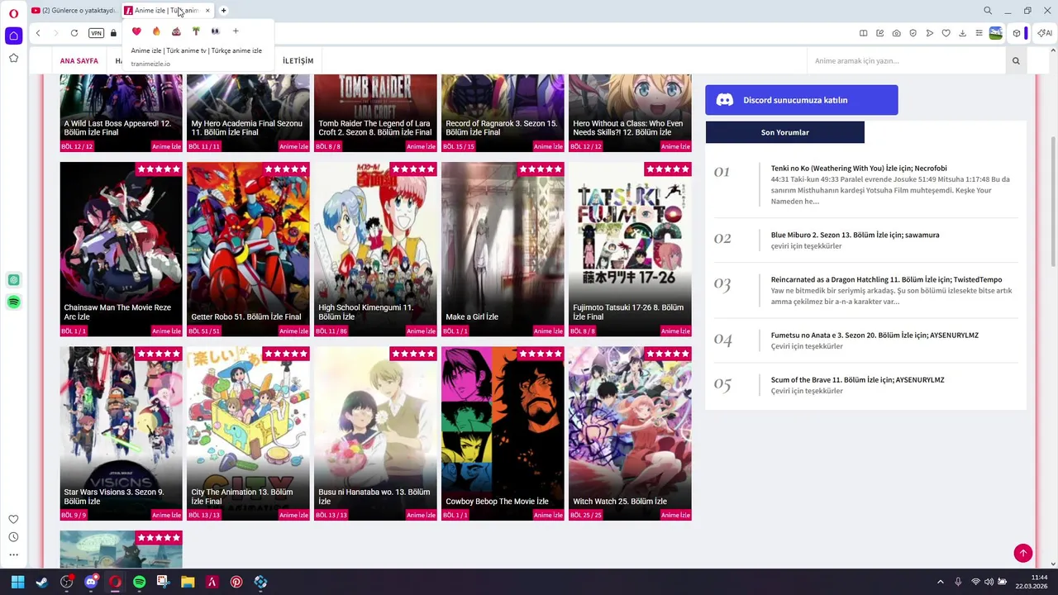Open Getter Robo 51. Bölüm thumbnail
This screenshot has height=595, width=1058.
click(x=248, y=249)
